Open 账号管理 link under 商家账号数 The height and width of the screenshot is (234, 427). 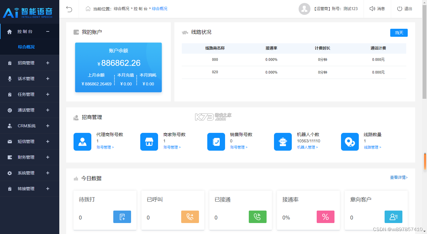click(172, 147)
